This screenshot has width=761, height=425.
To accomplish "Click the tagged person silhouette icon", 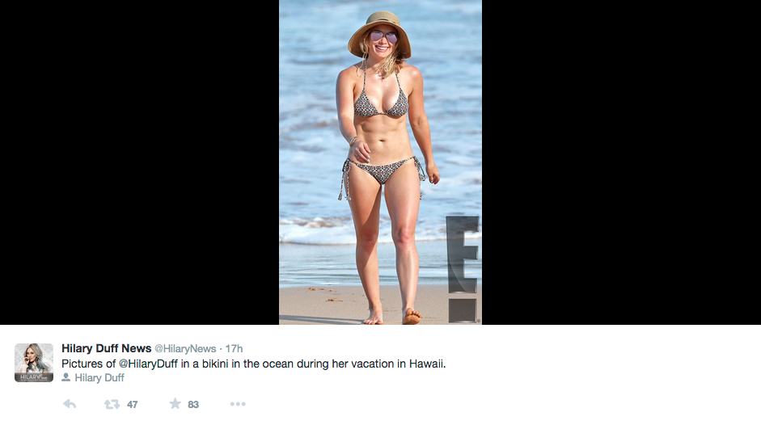I will (66, 377).
